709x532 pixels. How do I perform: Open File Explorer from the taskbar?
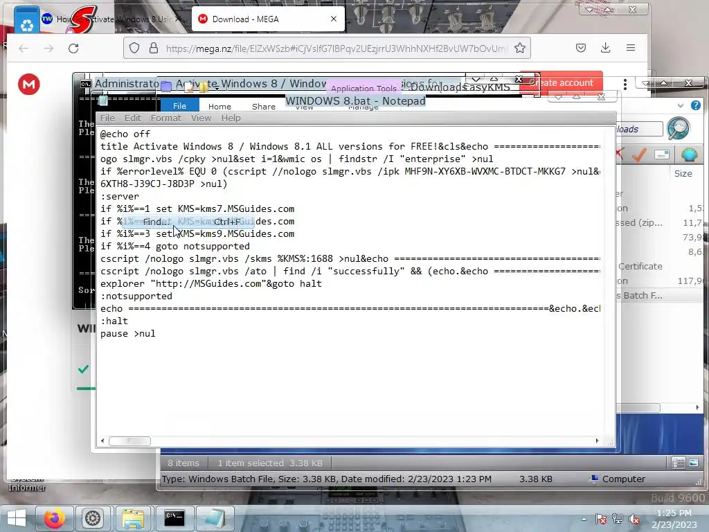coord(133,518)
